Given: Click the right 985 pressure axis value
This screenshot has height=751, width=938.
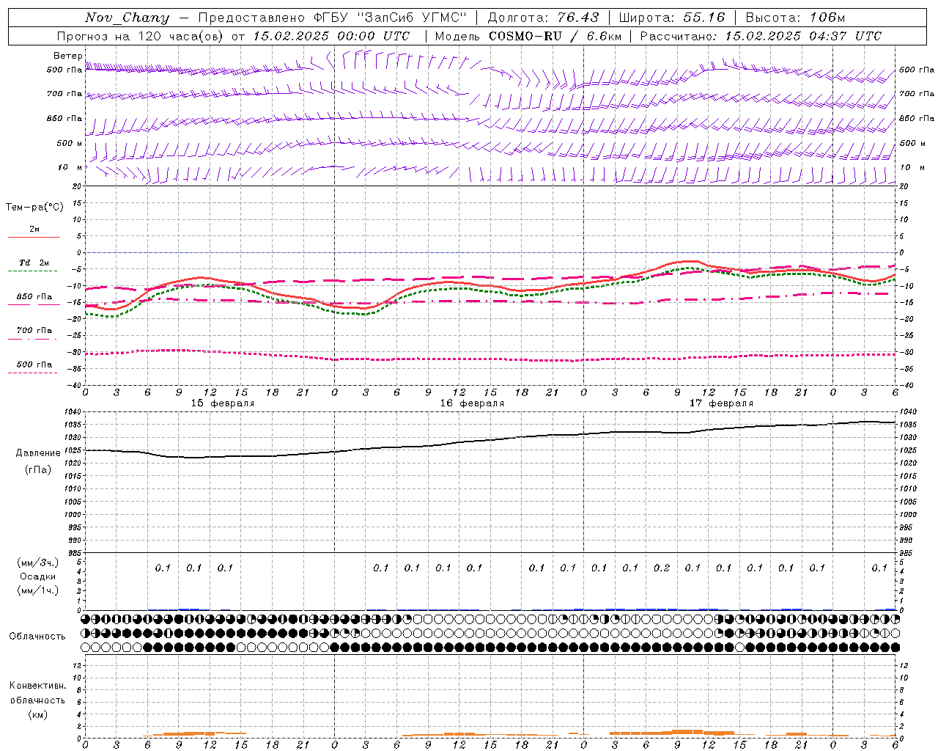Looking at the screenshot, I should (x=907, y=553).
